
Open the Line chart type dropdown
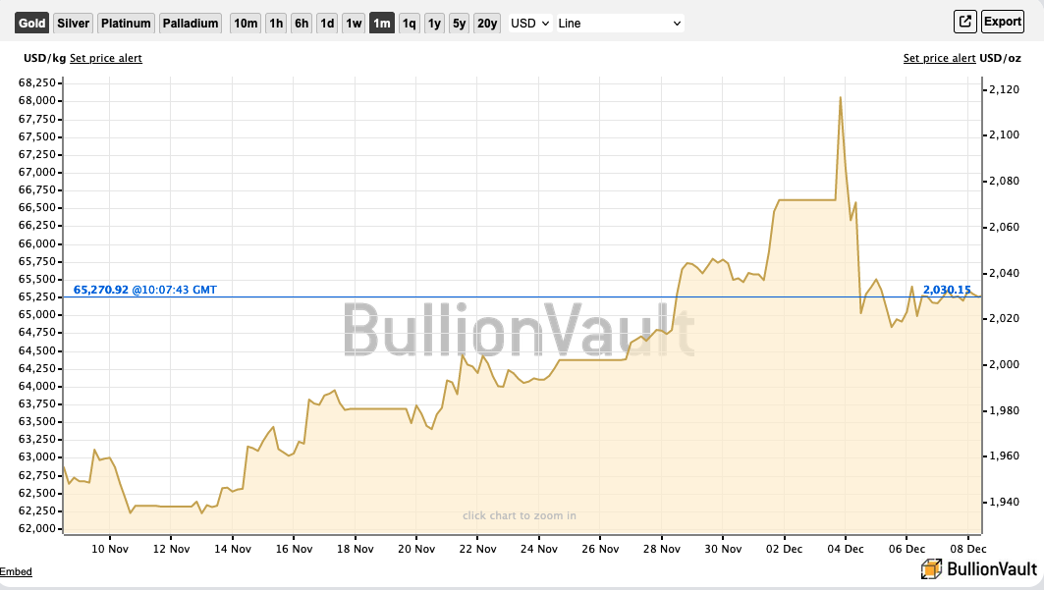tap(620, 24)
